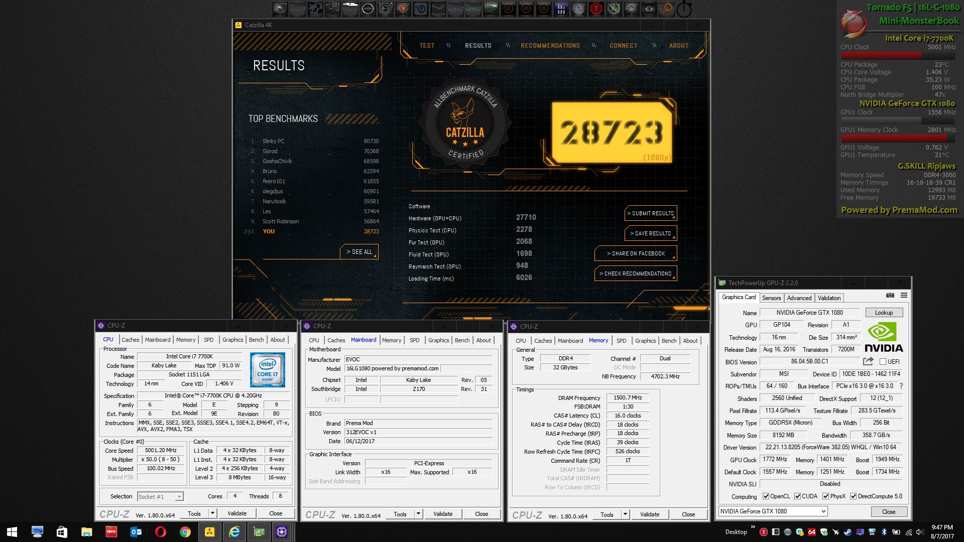Click the recycle bin icon in top dock
This screenshot has height=542, width=964.
pyautogui.click(x=649, y=9)
